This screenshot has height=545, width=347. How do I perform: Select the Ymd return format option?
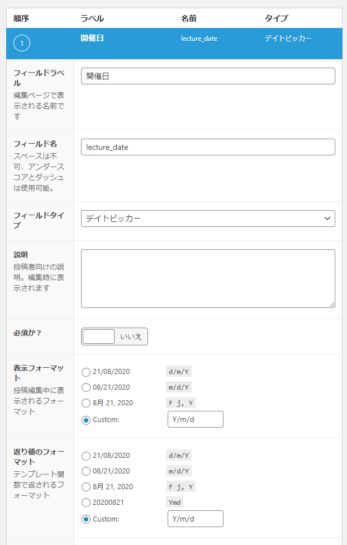85,502
